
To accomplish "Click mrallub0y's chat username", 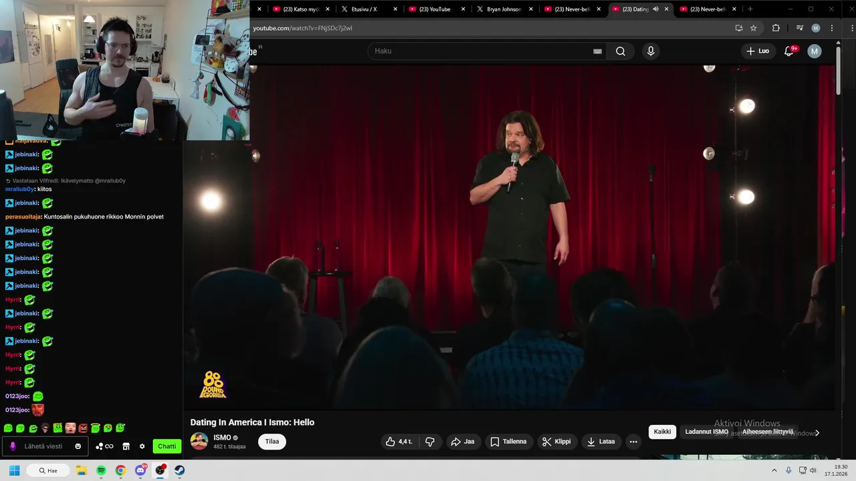I will click(x=19, y=189).
